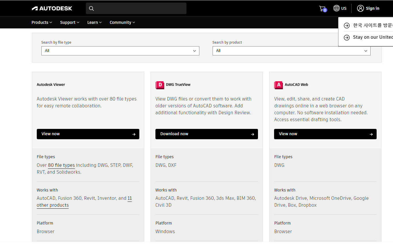Click 'Windows' platform text under DWG TrueView
This screenshot has width=393, height=244.
(x=165, y=232)
